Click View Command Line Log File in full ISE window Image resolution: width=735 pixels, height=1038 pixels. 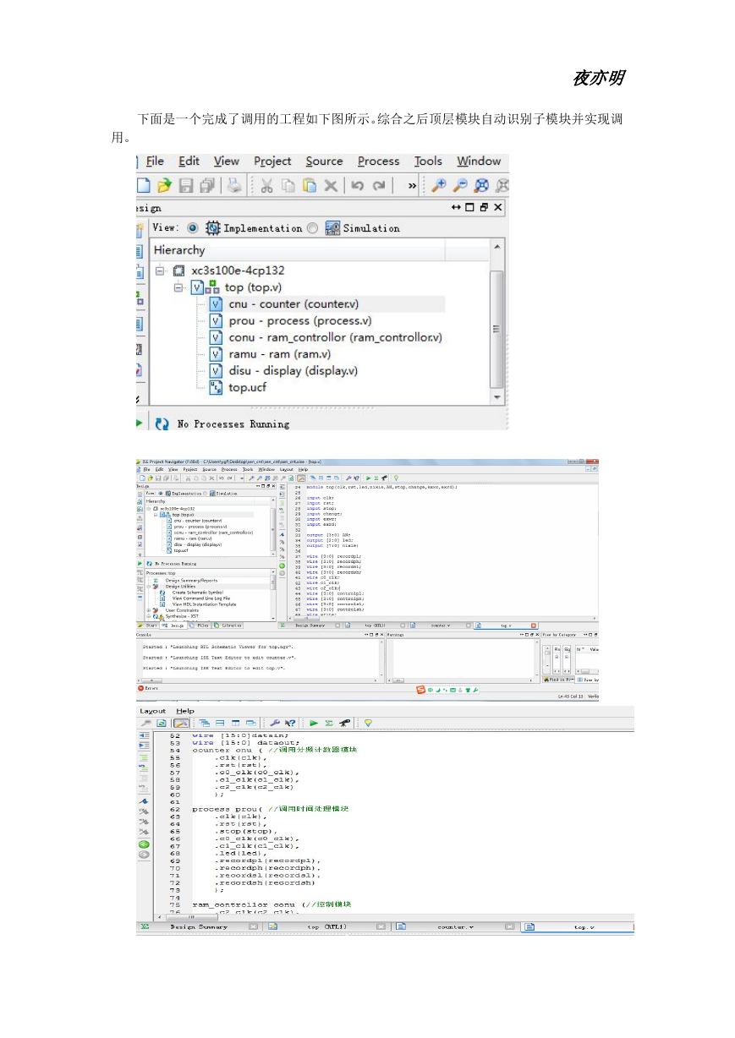point(200,598)
